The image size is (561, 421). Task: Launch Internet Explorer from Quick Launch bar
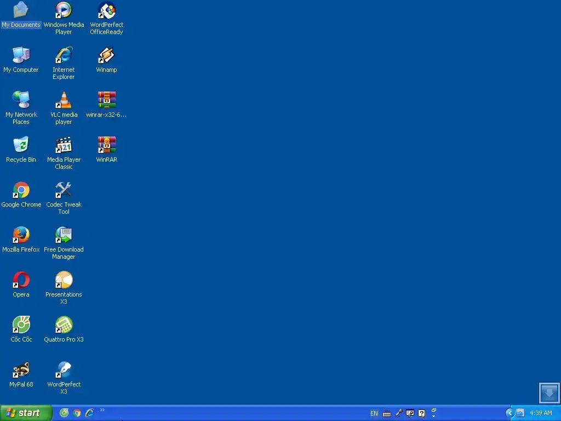click(x=89, y=413)
